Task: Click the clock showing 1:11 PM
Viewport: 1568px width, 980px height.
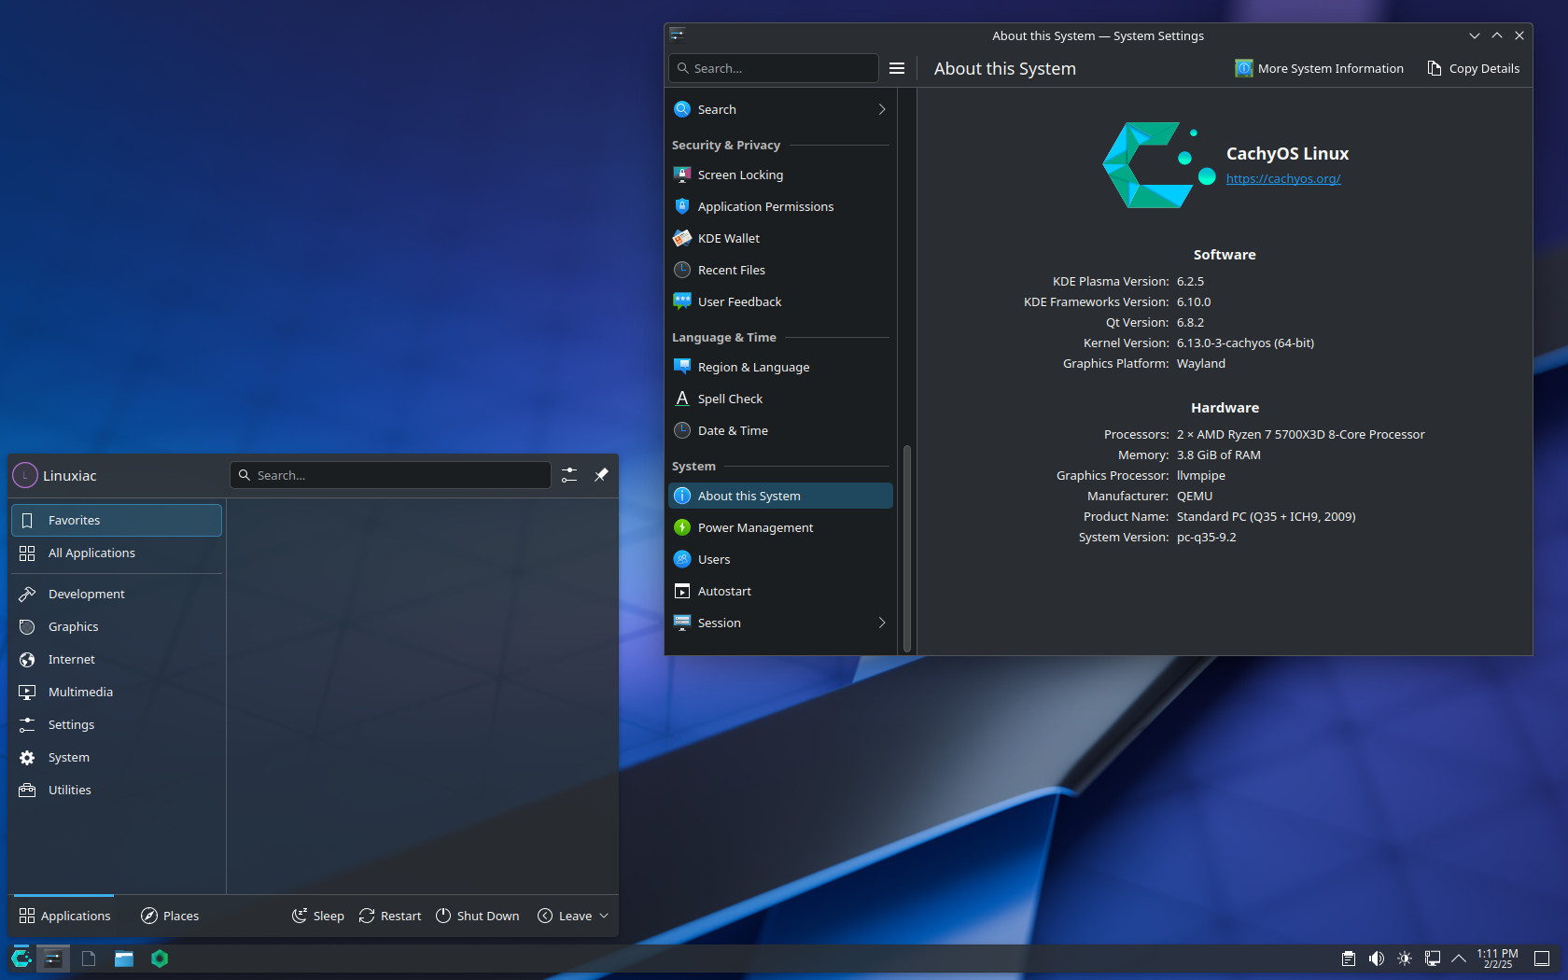Action: (1497, 959)
